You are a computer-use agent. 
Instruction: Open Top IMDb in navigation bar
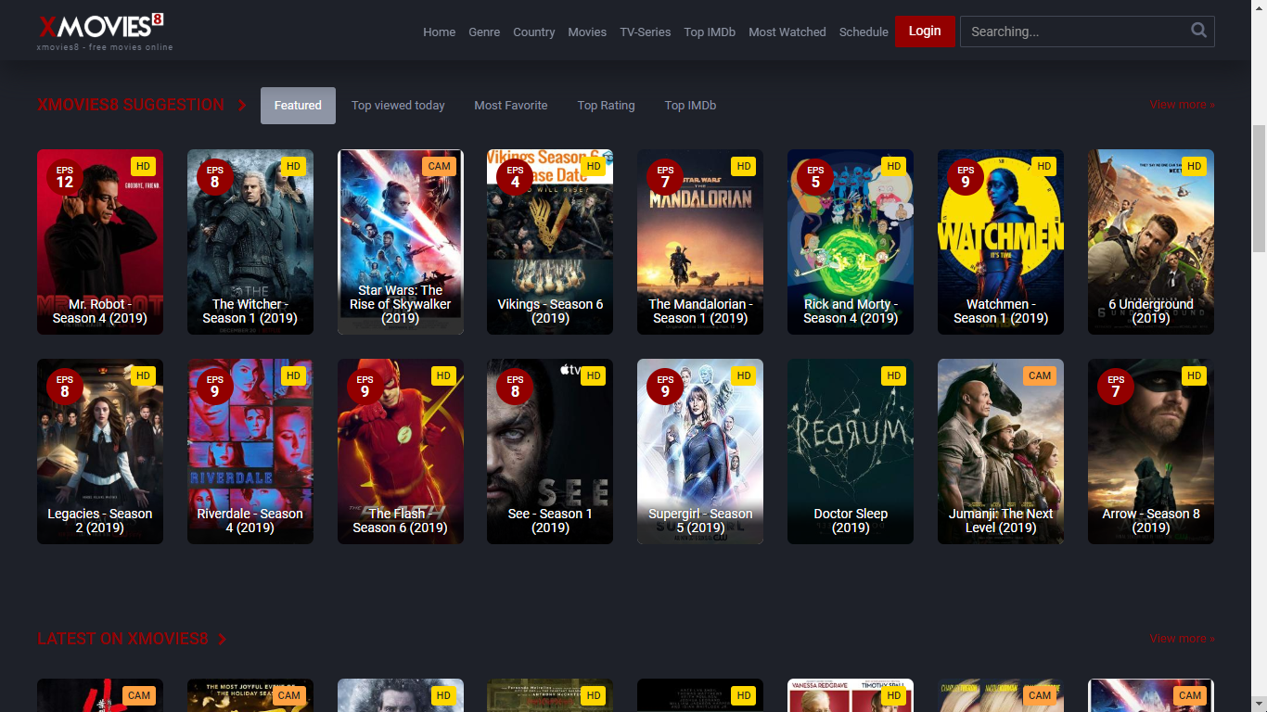point(710,32)
